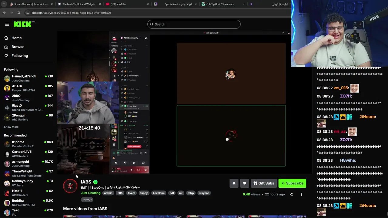The height and width of the screenshot is (218, 388).
Task: Open iRayt0 channel
Action: point(28,107)
